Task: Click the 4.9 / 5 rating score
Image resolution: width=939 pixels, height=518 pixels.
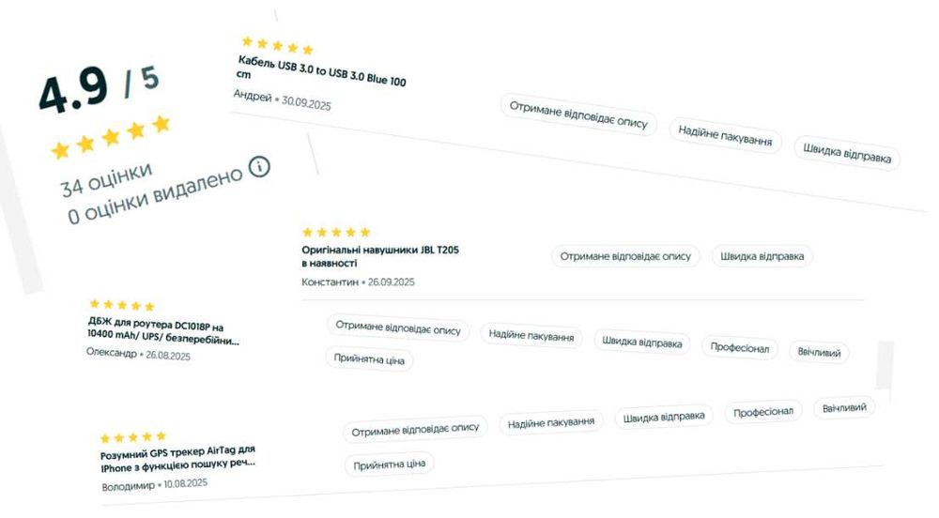Action: click(98, 87)
